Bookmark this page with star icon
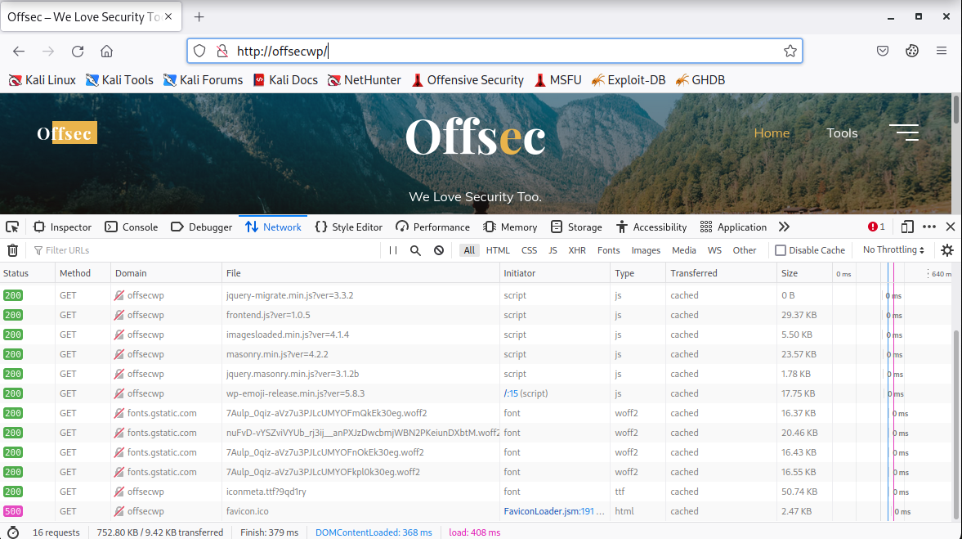Screen dimensions: 962x539 pos(790,51)
